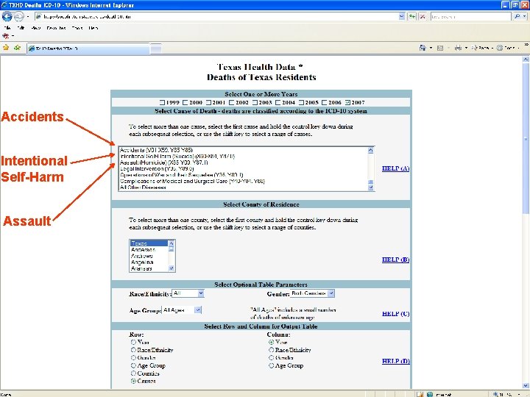Select Row Race/Ethnicity radio button
Viewport: 530px width, 397px height.
coord(133,350)
